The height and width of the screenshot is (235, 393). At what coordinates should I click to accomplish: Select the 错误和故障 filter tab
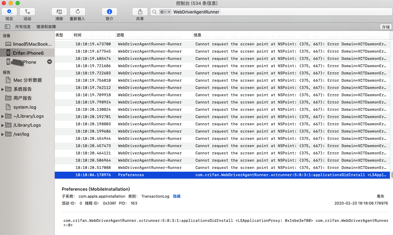point(46,27)
